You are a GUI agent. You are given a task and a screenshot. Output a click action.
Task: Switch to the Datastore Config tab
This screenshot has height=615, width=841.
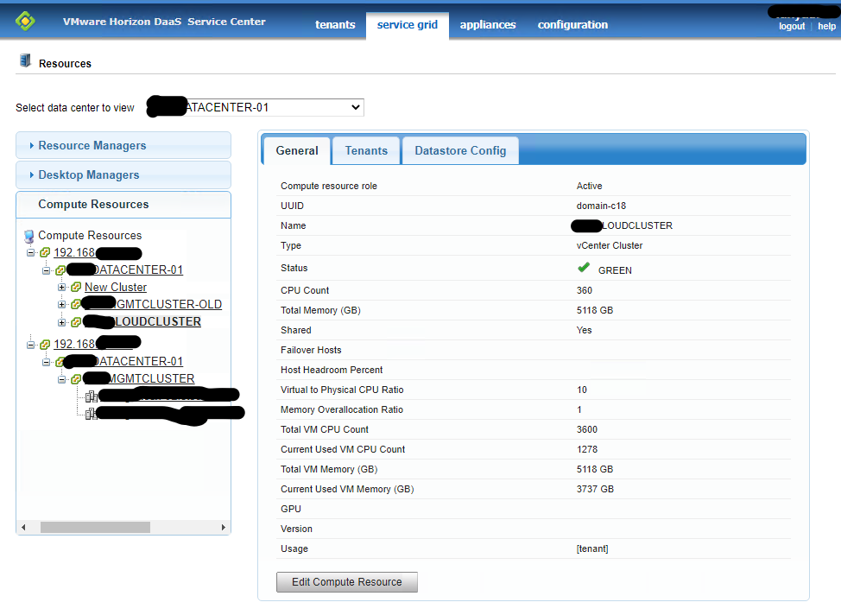click(460, 151)
